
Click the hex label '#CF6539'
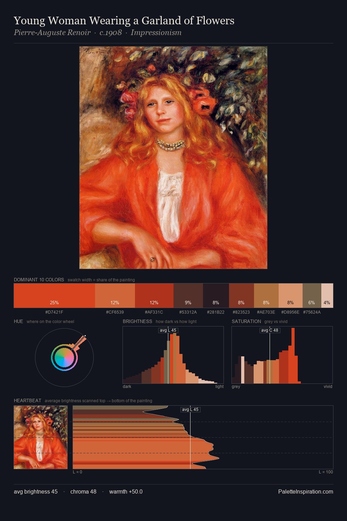[115, 312]
